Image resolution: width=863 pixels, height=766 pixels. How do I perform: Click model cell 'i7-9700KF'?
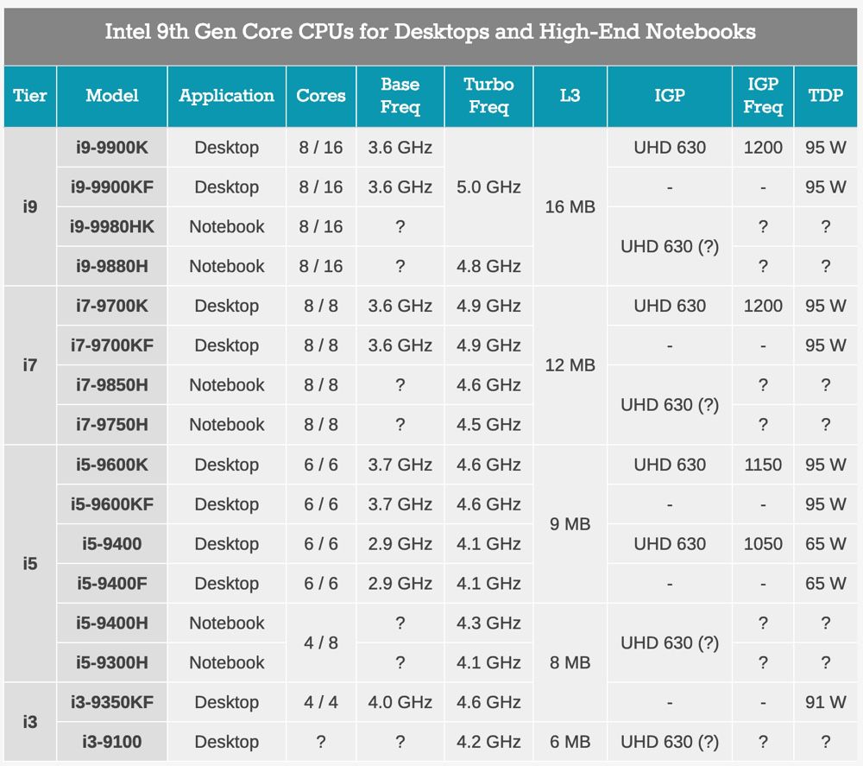tap(112, 345)
